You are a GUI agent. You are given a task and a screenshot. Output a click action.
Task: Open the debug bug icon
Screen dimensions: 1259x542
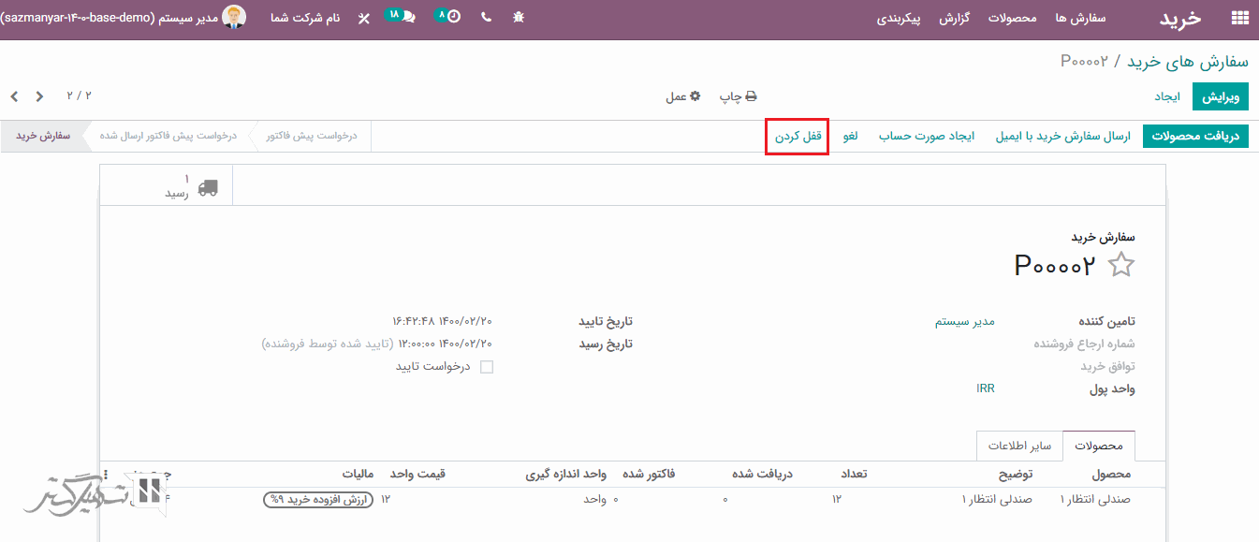coord(519,18)
